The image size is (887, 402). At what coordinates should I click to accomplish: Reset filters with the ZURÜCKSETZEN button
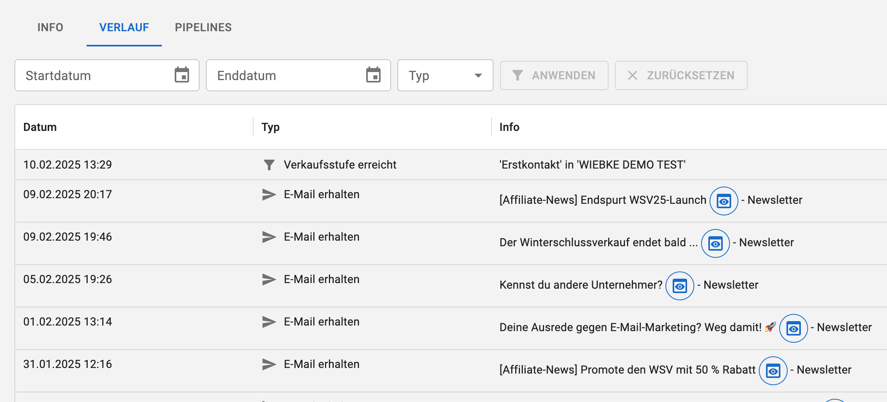click(681, 75)
